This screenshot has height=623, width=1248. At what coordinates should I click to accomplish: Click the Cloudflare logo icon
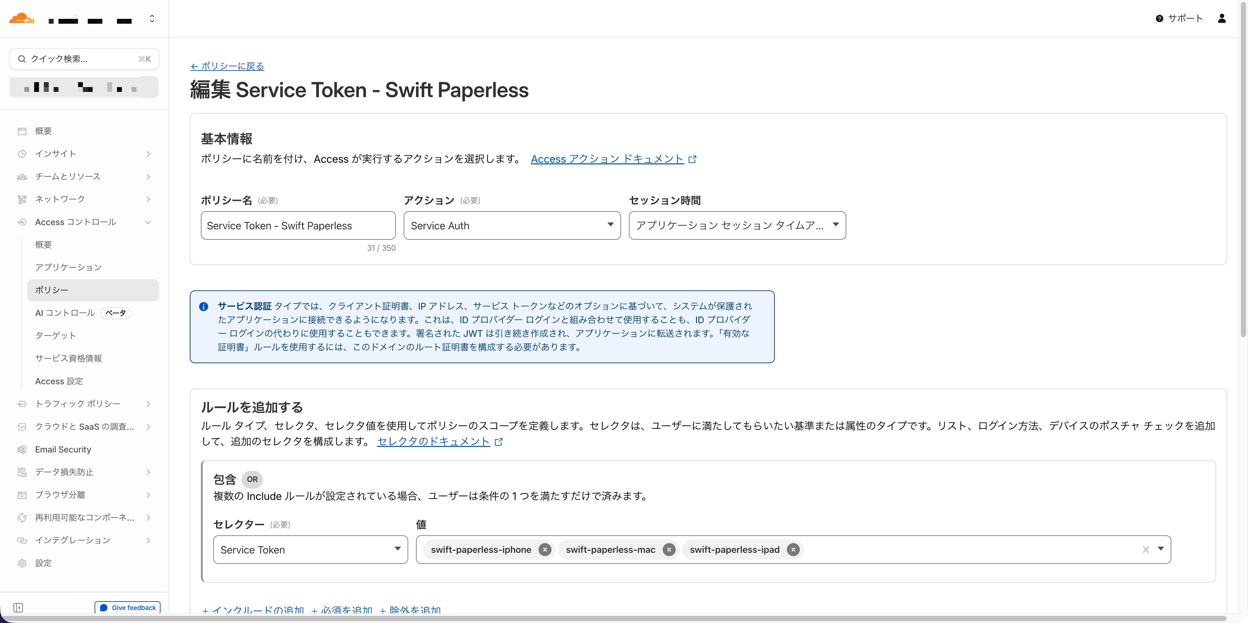click(x=21, y=19)
